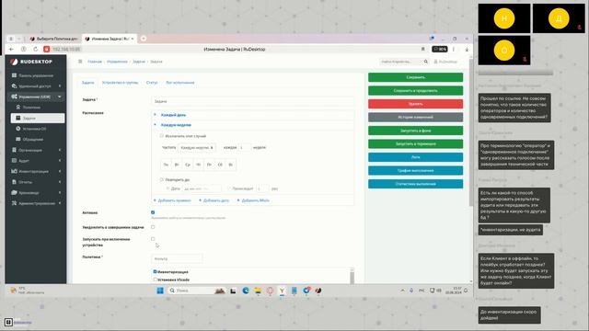Viewport: 589px width, 331px height.
Task: Open the gray История изменений button
Action: click(415, 117)
